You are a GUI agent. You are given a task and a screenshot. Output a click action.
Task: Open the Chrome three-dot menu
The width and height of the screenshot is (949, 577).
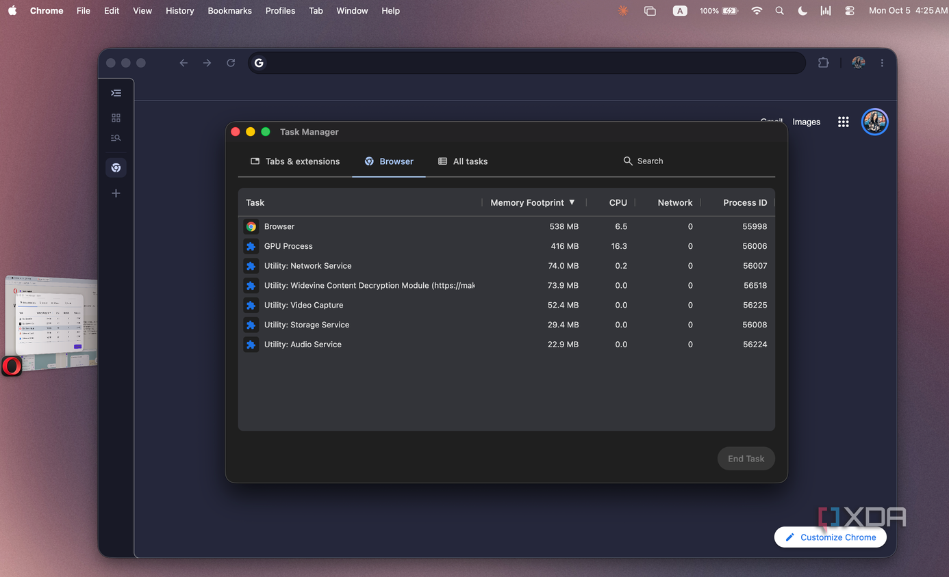(x=882, y=63)
